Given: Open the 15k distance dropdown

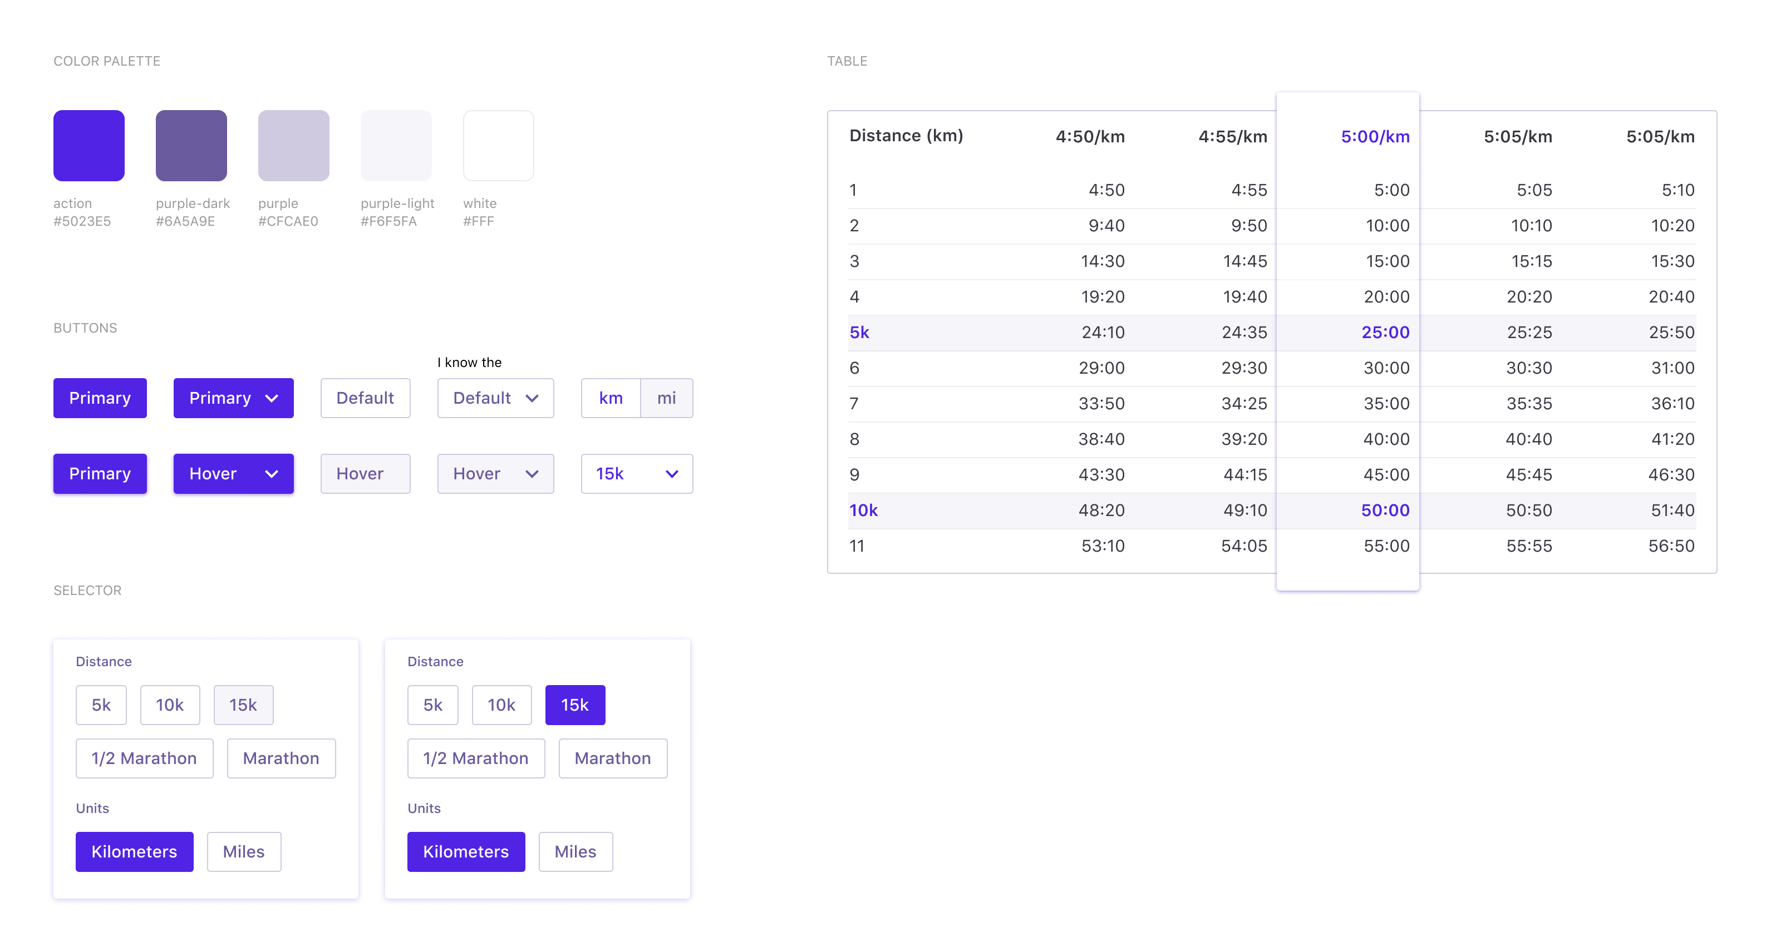Looking at the screenshot, I should click(x=637, y=474).
